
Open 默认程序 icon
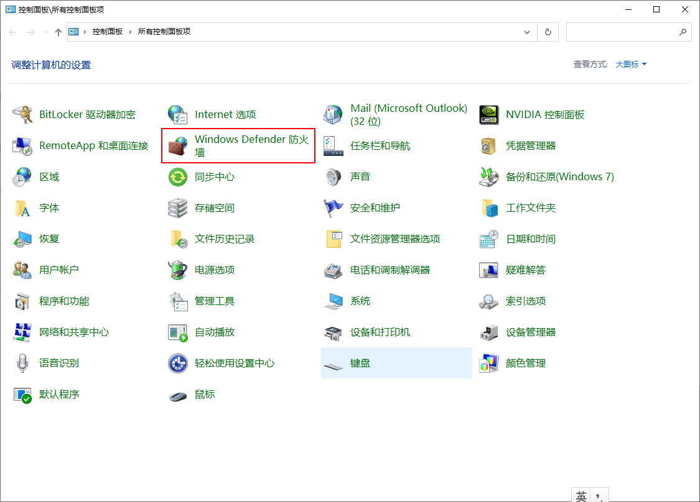coord(22,395)
